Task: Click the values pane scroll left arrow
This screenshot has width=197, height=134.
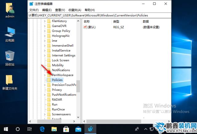Action: point(84,121)
